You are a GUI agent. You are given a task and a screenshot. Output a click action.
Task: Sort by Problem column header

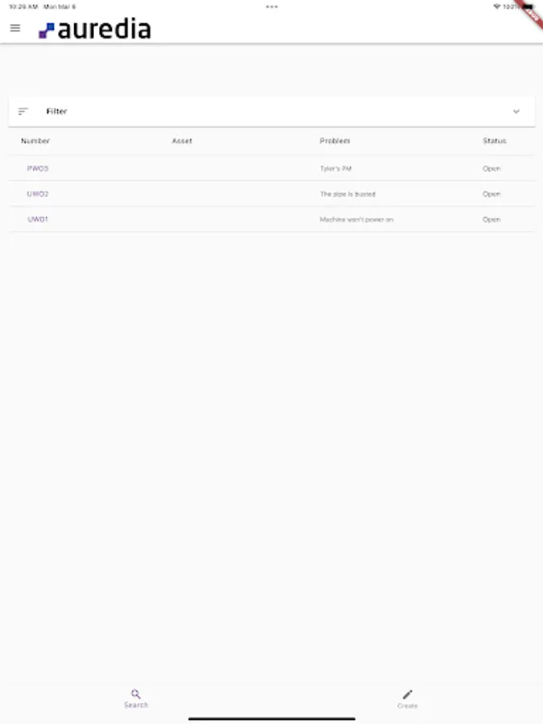coord(335,142)
